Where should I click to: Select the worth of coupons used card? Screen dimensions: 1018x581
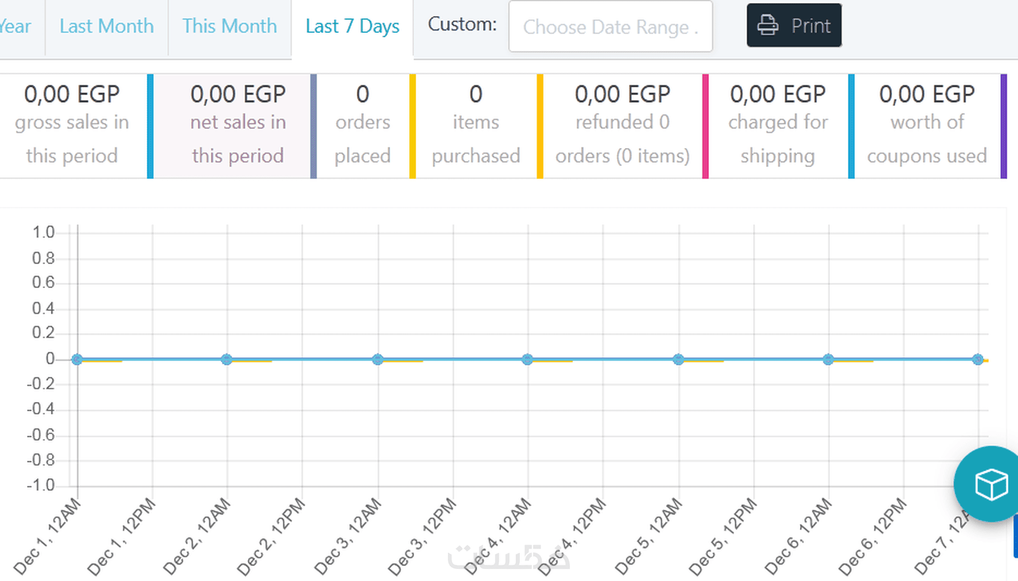[926, 126]
